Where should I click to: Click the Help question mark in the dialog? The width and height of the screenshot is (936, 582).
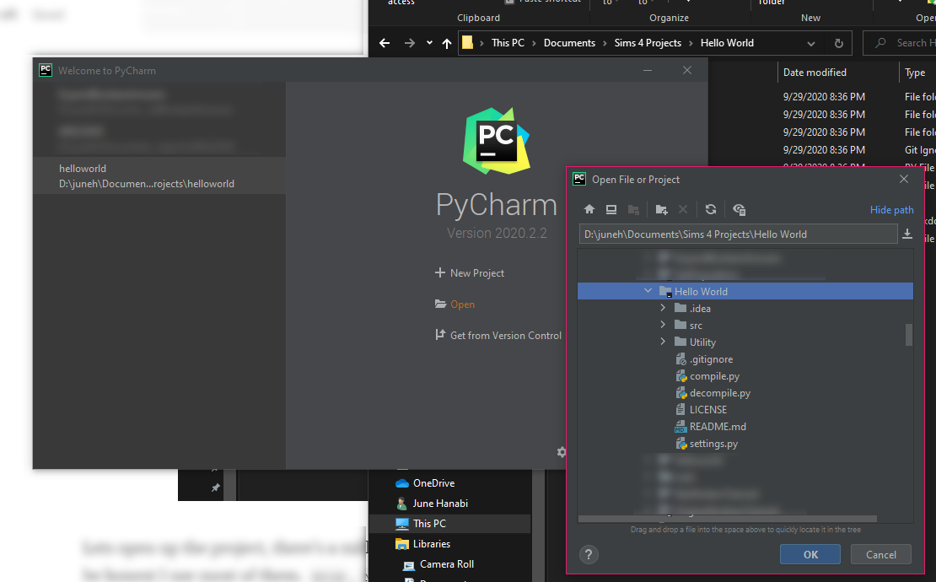(589, 554)
